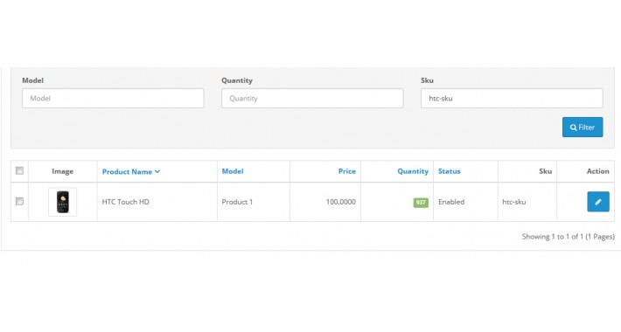
Task: Click the 100.0000 price value
Action: click(x=340, y=202)
